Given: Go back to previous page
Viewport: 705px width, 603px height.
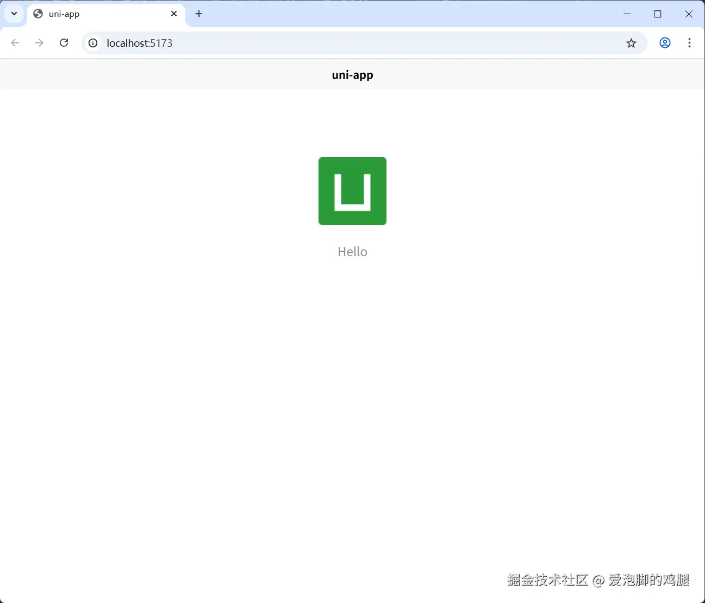Looking at the screenshot, I should (15, 43).
